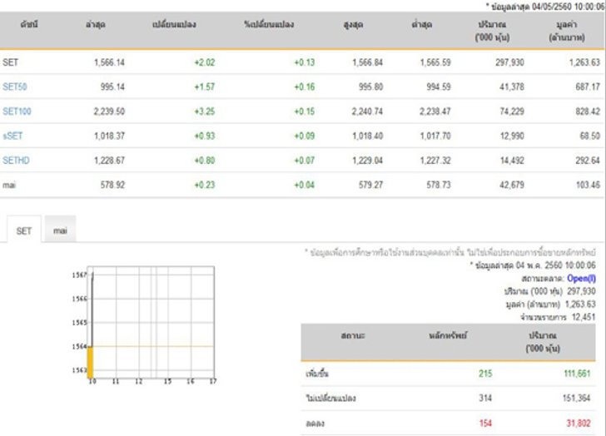Click SET percent change +0.13
606x436 pixels.
[305, 62]
